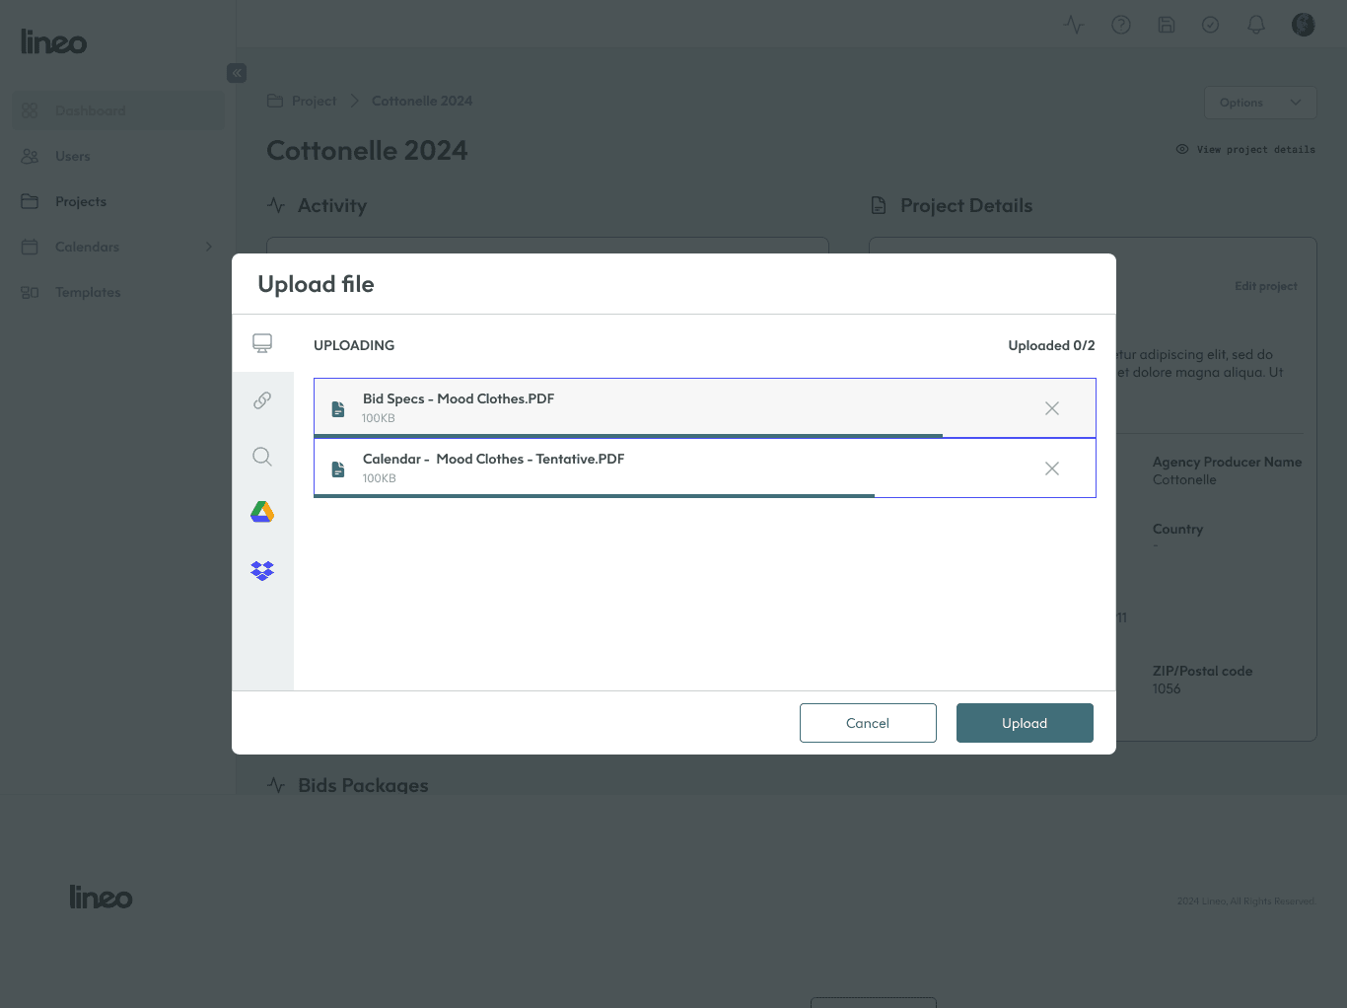
Task: Click the Templates icon in sidebar
Action: [x=30, y=292]
